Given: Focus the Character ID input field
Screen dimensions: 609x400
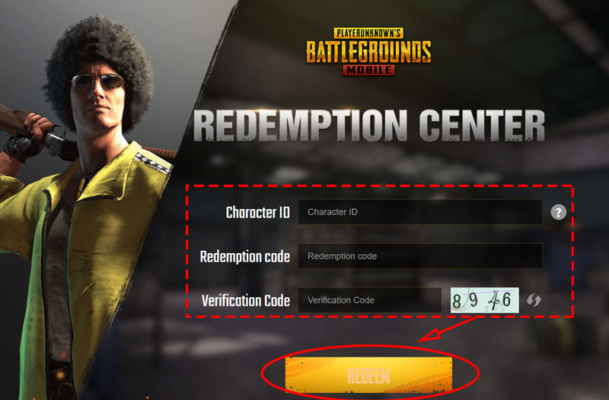Looking at the screenshot, I should coord(420,212).
